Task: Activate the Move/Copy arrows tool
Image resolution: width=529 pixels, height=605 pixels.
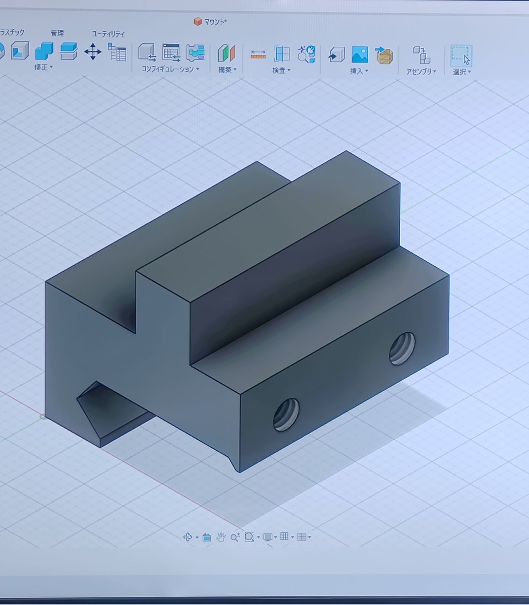Action: click(93, 51)
